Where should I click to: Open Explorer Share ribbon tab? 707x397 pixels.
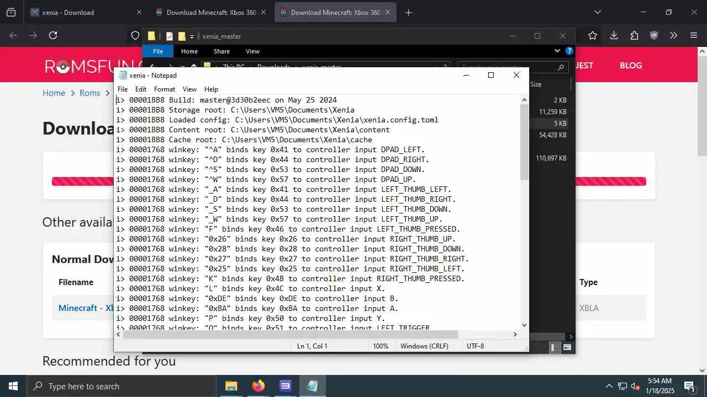tap(221, 51)
